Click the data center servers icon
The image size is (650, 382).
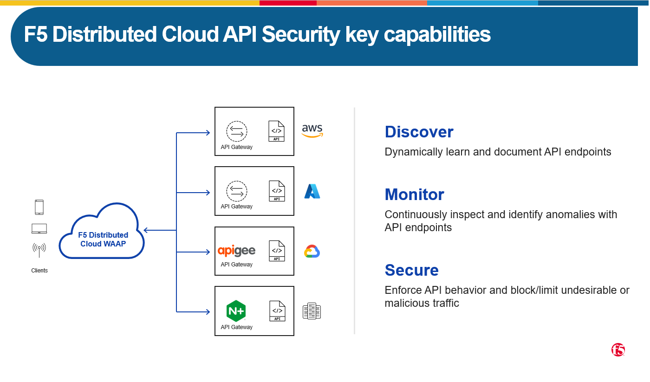312,311
